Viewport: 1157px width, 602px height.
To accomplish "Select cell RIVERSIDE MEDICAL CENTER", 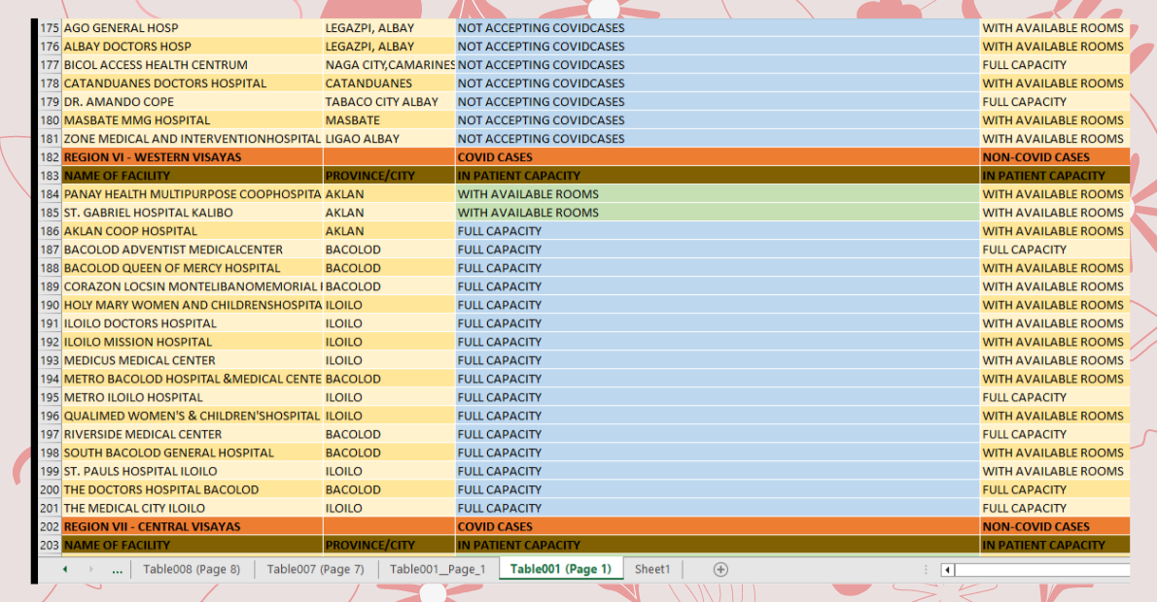I will [192, 434].
